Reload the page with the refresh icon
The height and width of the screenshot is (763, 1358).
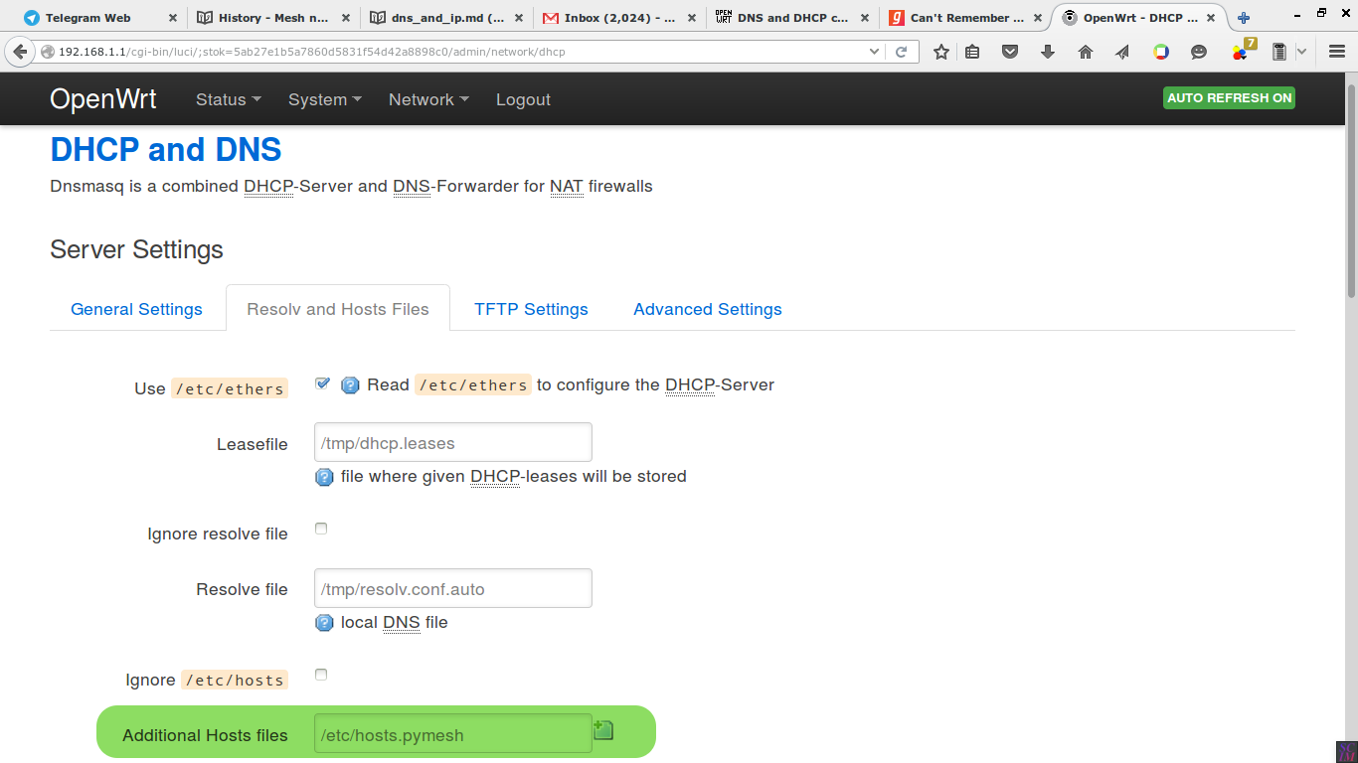click(x=902, y=52)
